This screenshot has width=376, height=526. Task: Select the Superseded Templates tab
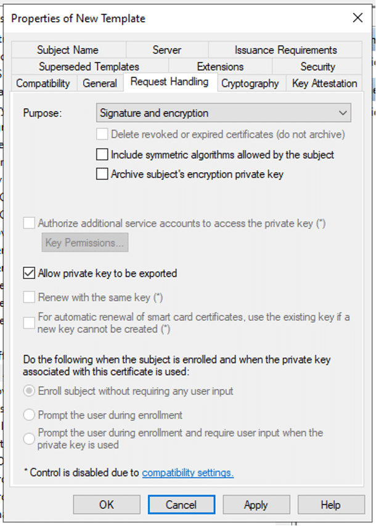tap(89, 67)
